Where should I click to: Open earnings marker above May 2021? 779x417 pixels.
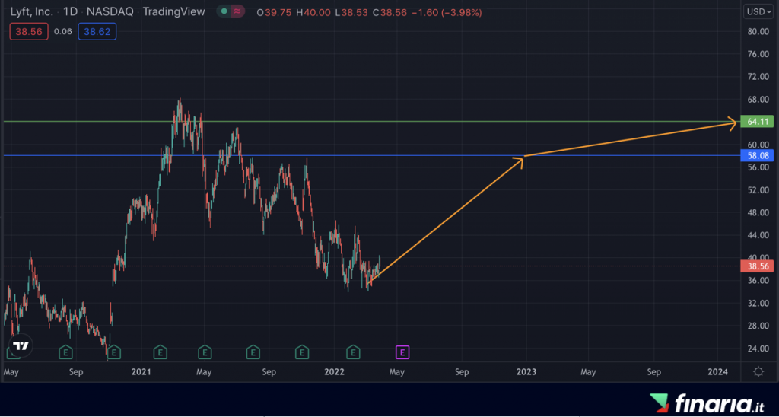(205, 352)
